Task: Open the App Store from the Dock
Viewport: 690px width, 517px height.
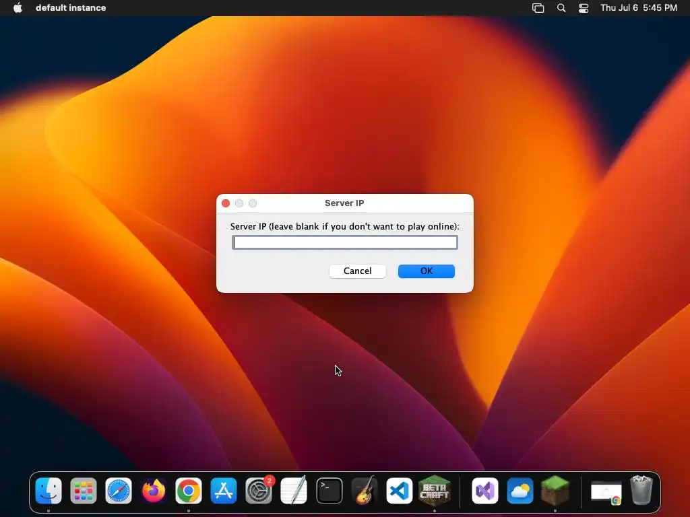Action: coord(224,491)
